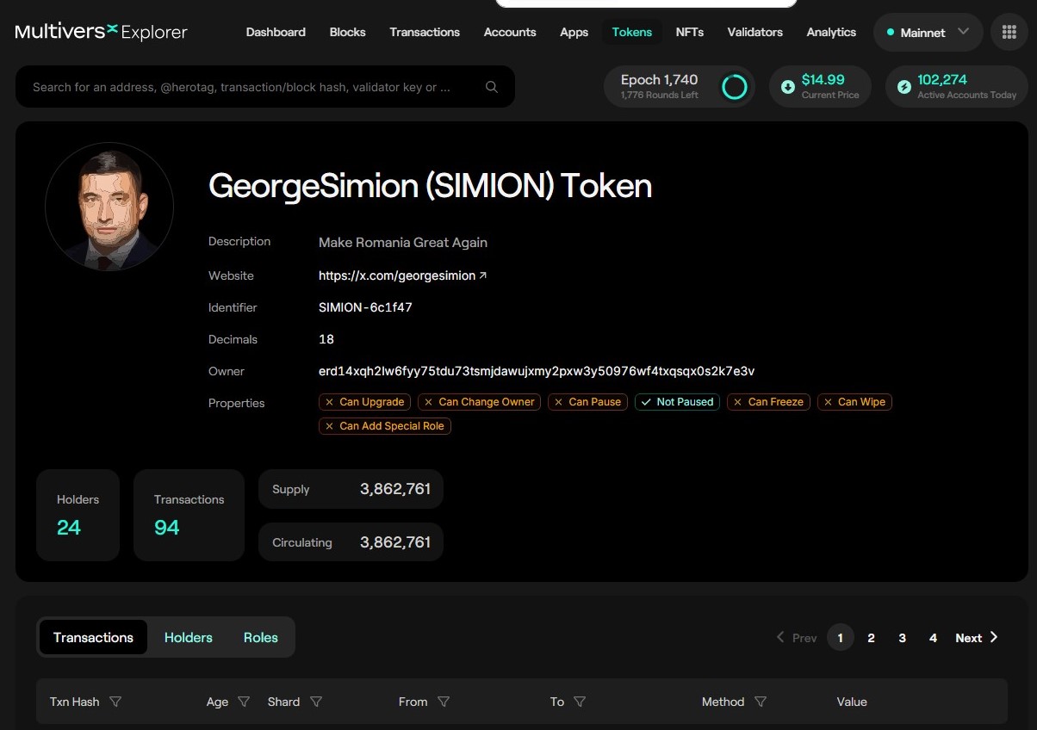Click the Can Freeze property badge
This screenshot has height=730, width=1037.
(769, 402)
